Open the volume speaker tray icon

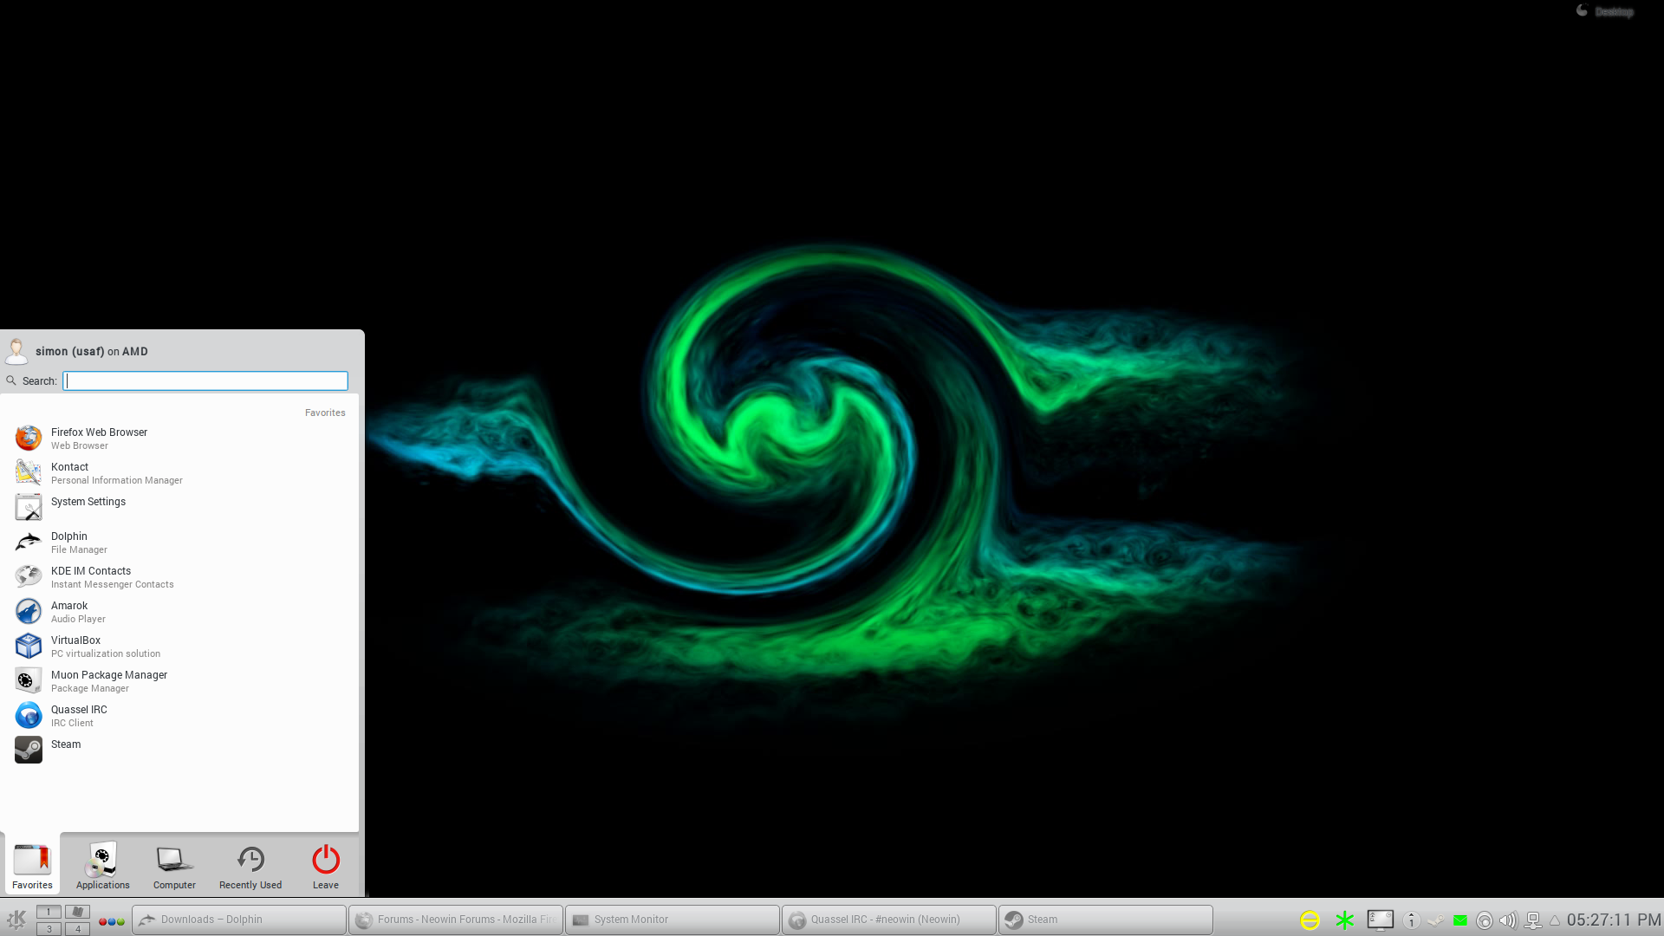pos(1508,920)
